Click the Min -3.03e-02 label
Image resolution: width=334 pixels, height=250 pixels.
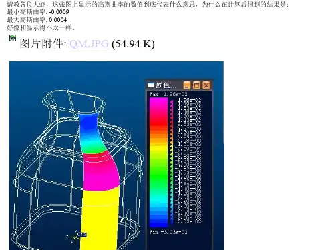[168, 232]
